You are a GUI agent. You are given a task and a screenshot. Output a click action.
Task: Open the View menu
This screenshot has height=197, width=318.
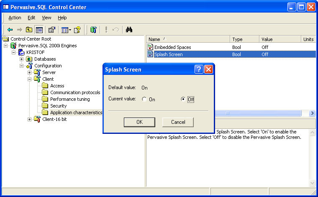point(46,18)
